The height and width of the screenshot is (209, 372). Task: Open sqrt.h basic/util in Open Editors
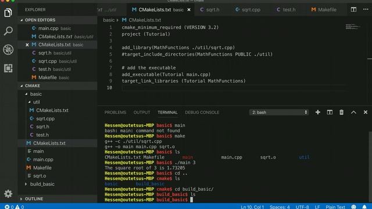[58, 53]
